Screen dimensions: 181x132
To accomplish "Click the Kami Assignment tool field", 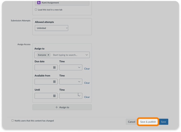I will (x=62, y=3).
